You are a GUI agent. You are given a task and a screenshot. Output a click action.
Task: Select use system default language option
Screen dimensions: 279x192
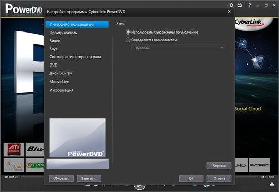click(128, 32)
